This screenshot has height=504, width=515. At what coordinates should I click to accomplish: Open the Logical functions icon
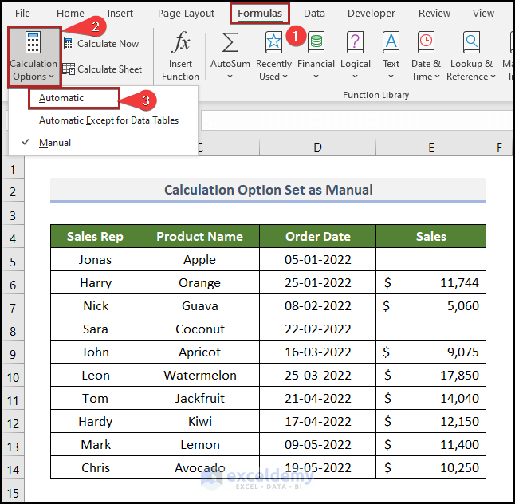pos(356,43)
